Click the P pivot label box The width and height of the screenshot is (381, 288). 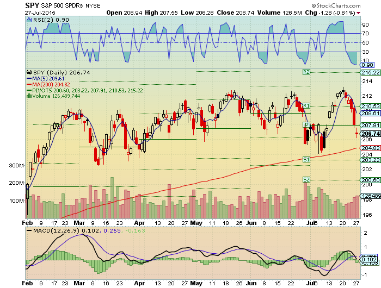pyautogui.click(x=306, y=125)
